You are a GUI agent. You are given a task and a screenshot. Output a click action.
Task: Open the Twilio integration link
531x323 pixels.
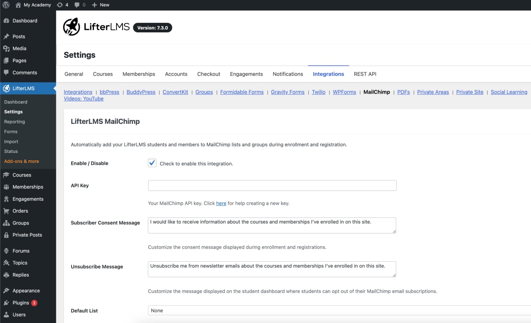(319, 92)
